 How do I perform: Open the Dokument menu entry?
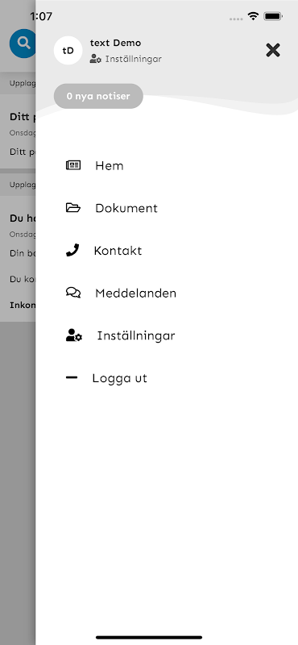pyautogui.click(x=126, y=208)
